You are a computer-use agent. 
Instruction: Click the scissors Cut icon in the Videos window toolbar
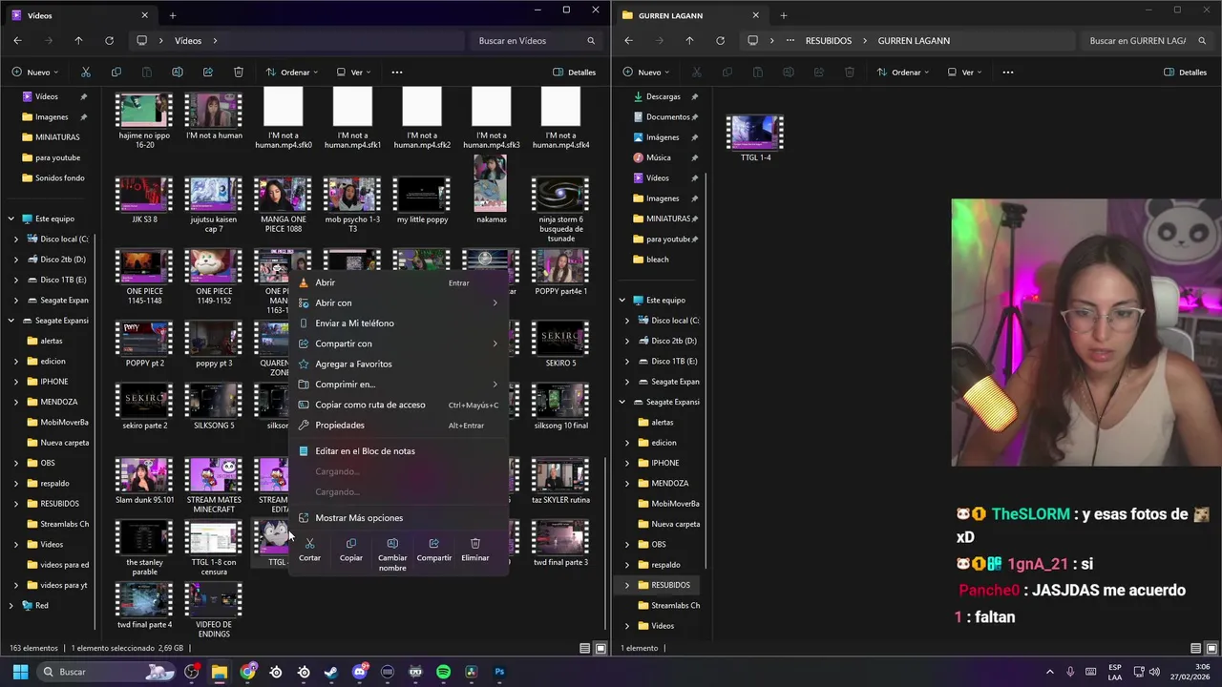point(85,73)
